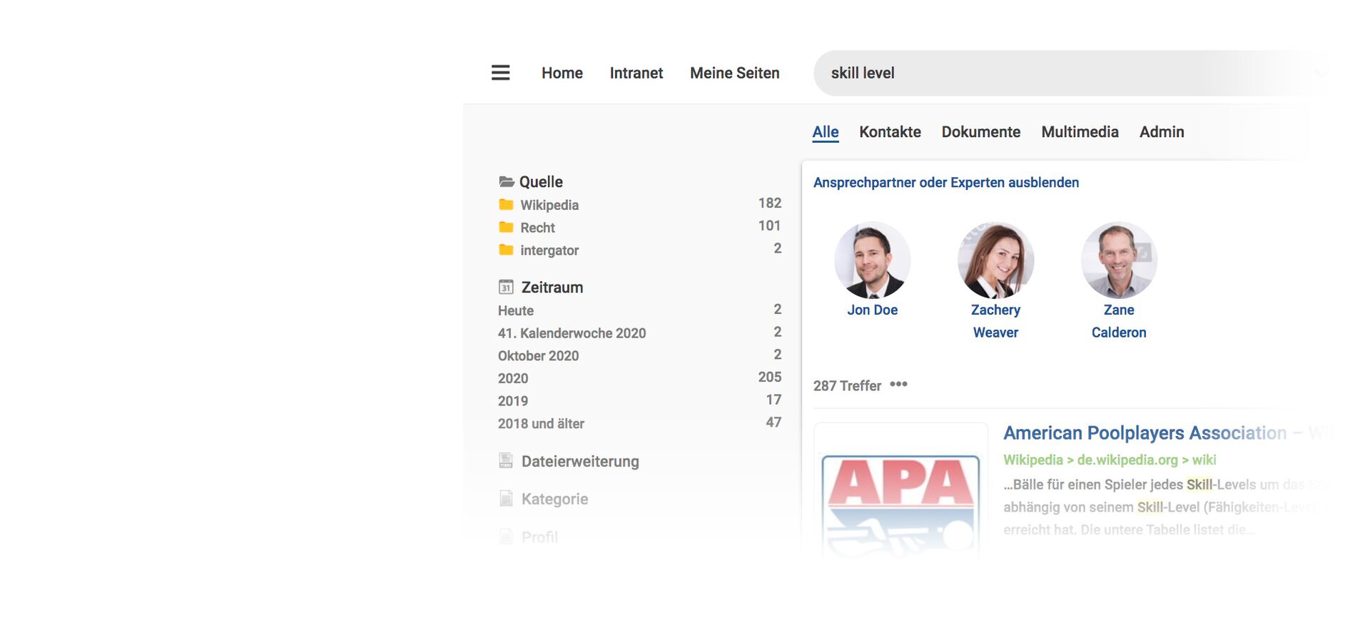Click the intergator folder icon
Viewport: 1370px width, 628px height.
pyautogui.click(x=506, y=250)
